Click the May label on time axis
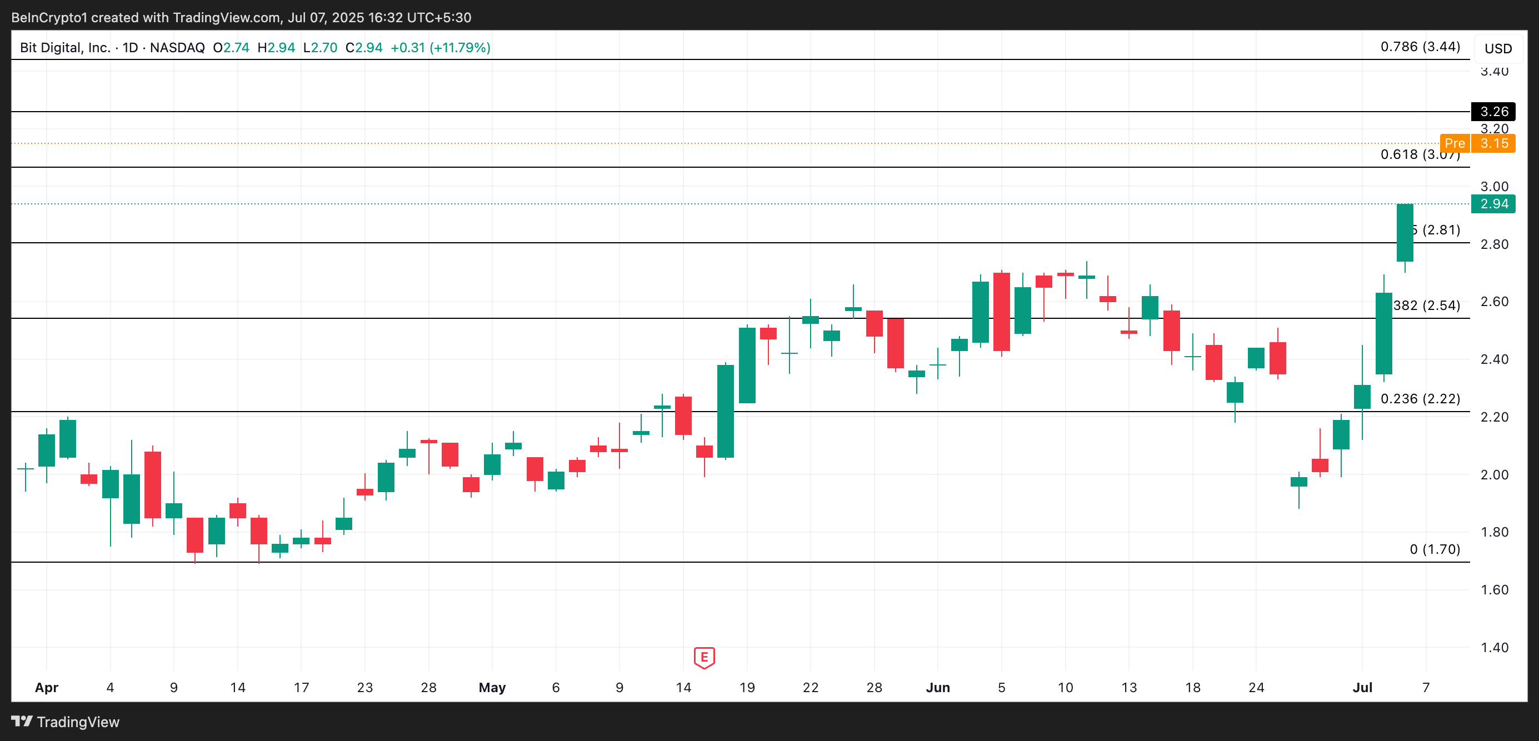This screenshot has height=741, width=1539. click(x=492, y=687)
